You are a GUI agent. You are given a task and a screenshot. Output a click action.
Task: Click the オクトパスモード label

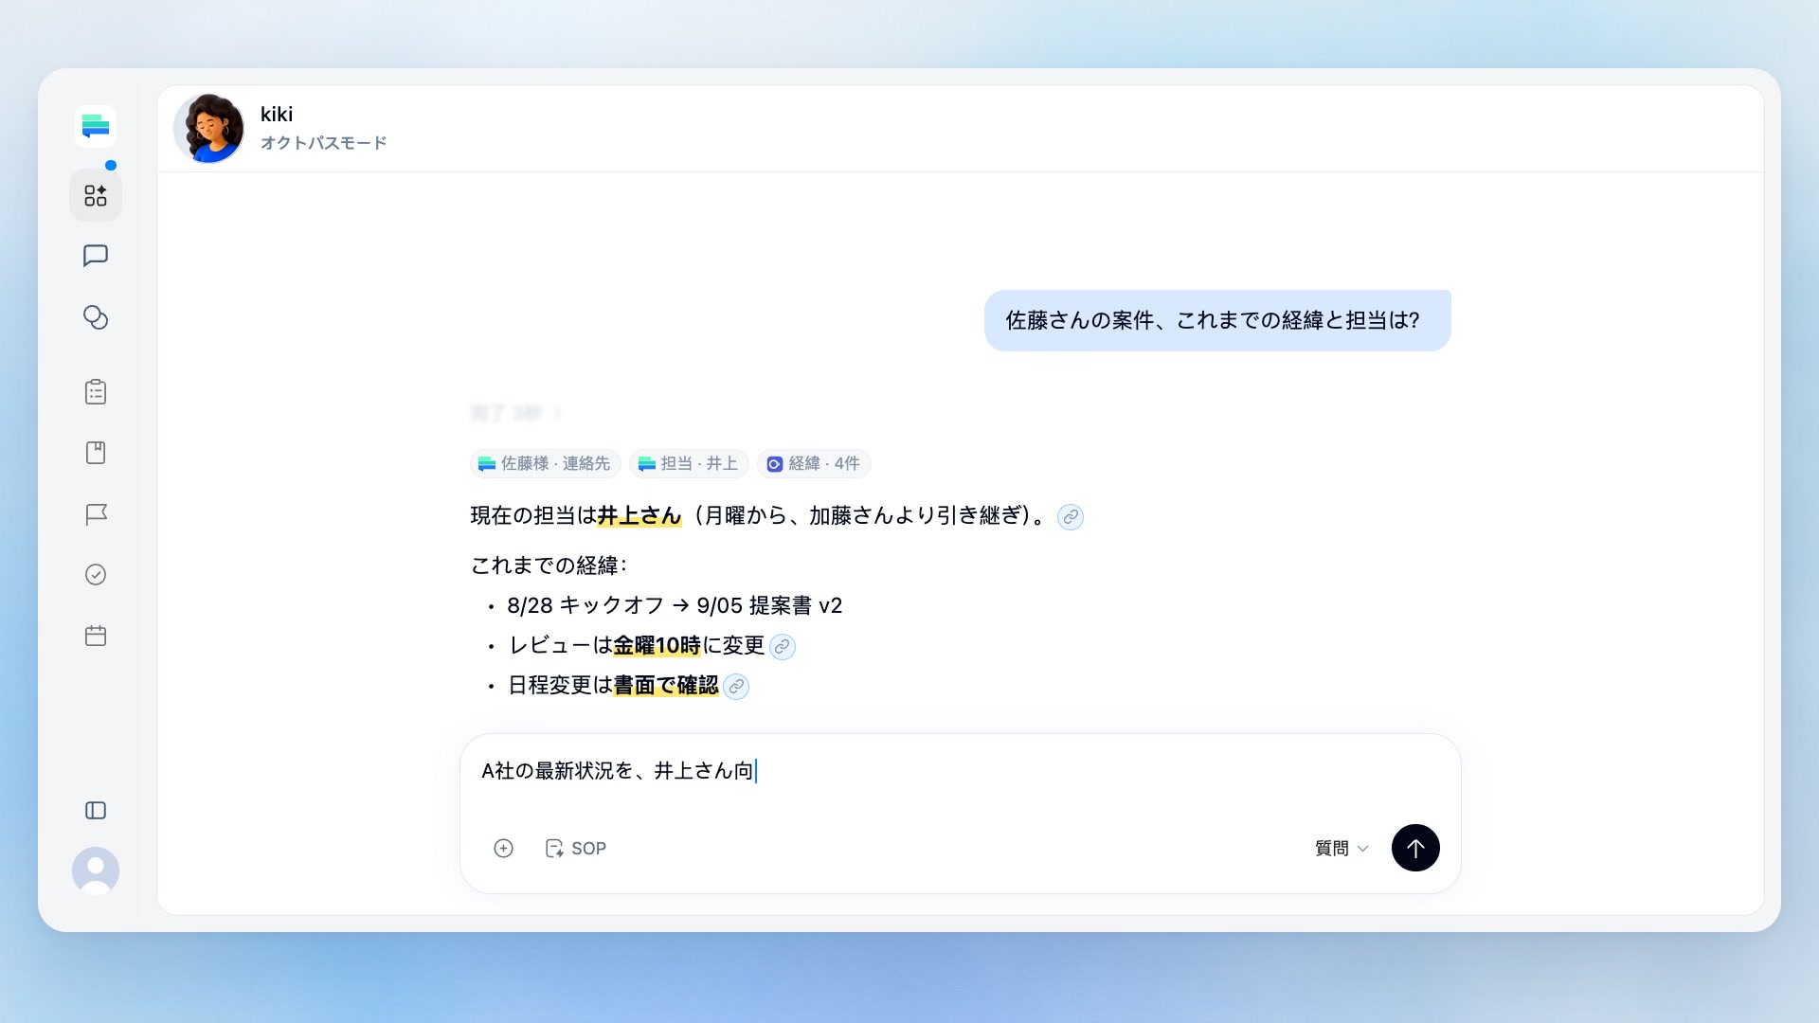tap(323, 143)
